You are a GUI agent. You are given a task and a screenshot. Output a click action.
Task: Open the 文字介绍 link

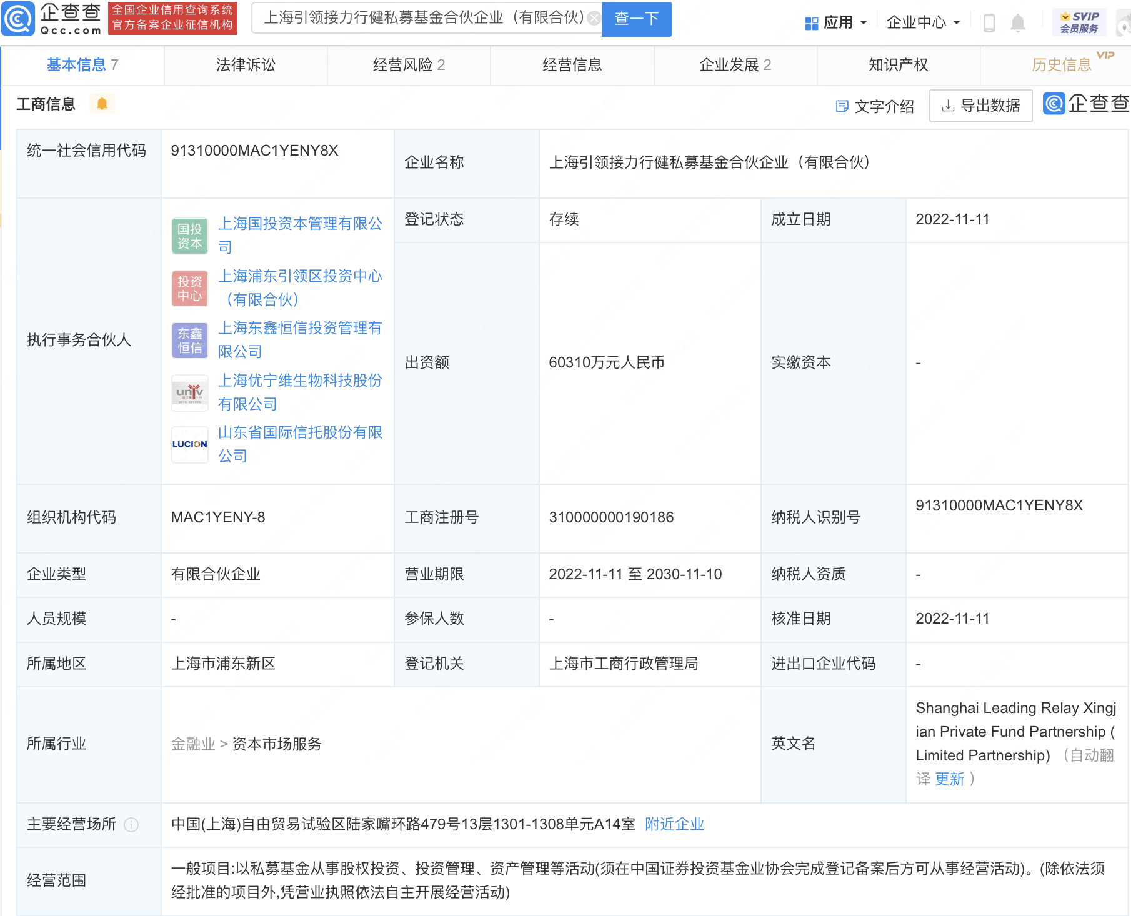pyautogui.click(x=875, y=106)
